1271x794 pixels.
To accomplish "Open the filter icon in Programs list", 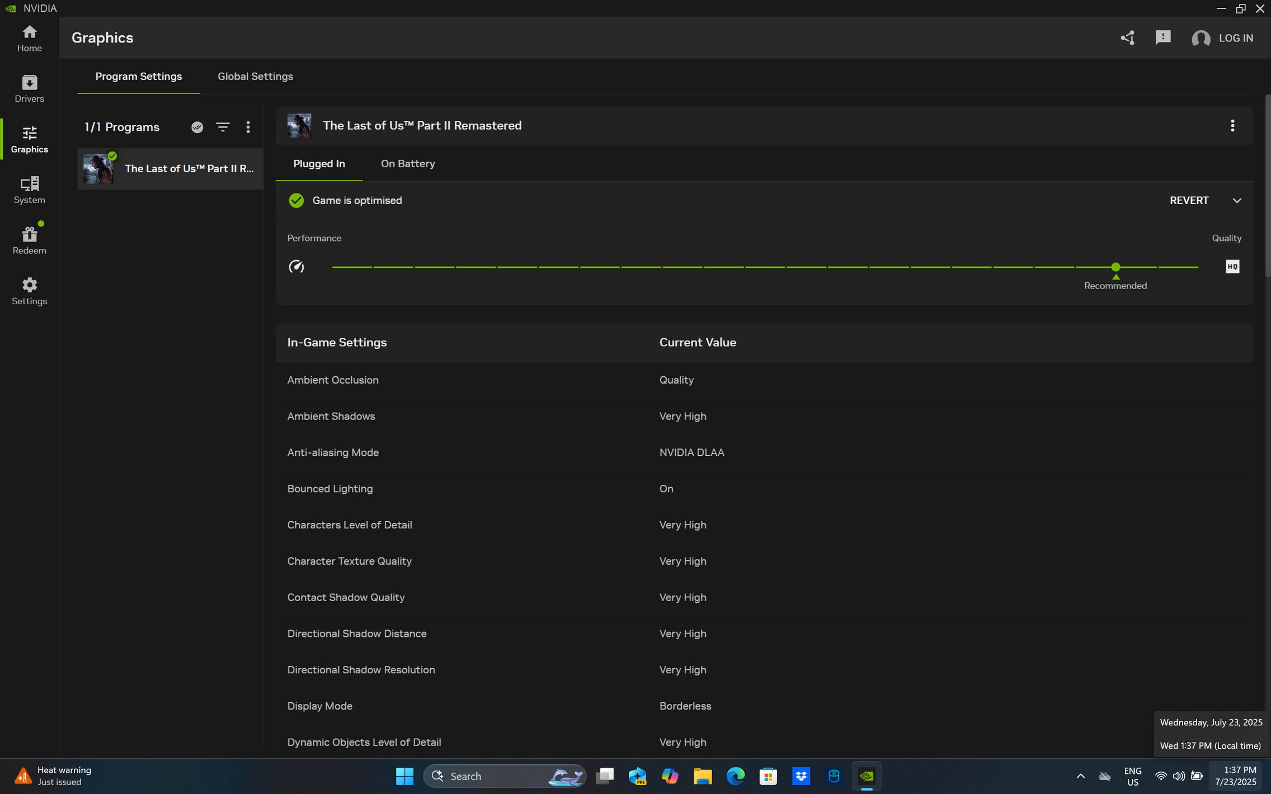I will pyautogui.click(x=223, y=127).
